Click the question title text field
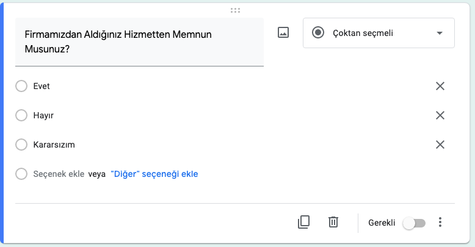Screen dimensions: 475x247 [x=139, y=42]
